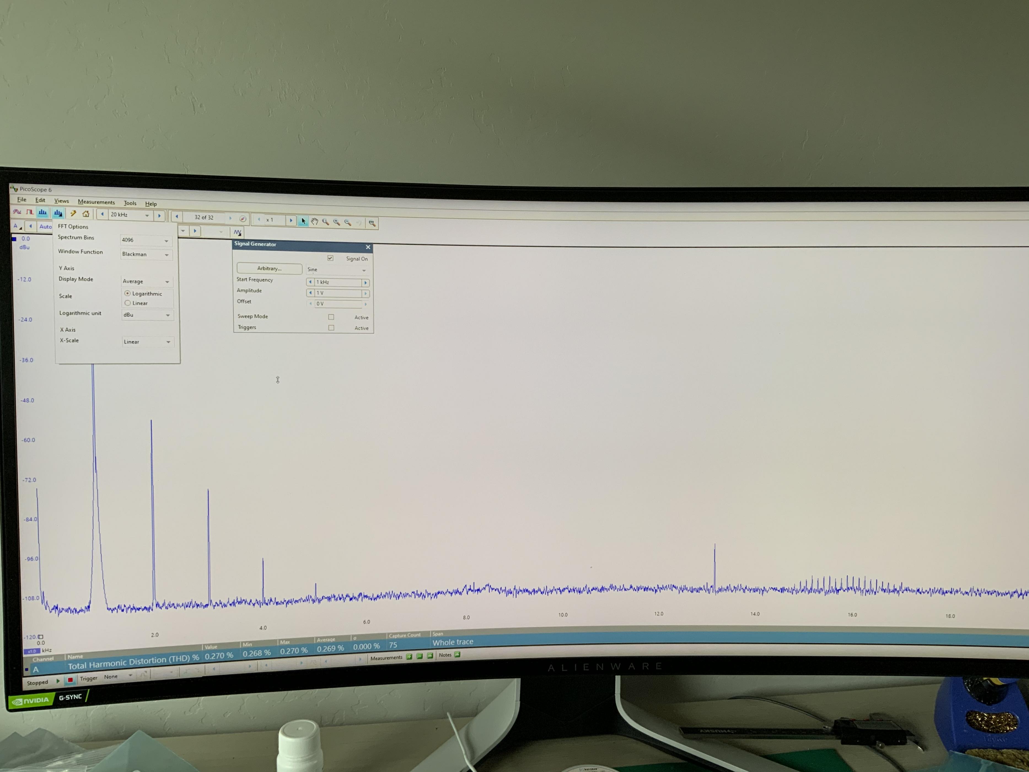Select the pointer selection tool
Viewport: 1029px width, 772px height.
[303, 221]
